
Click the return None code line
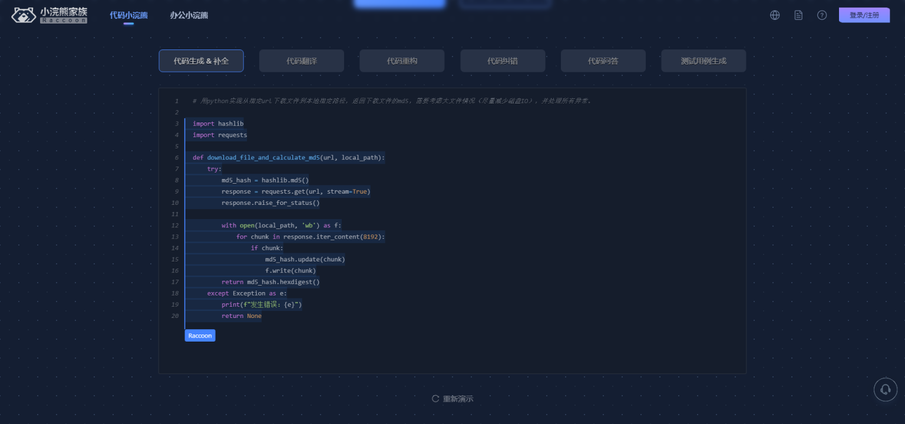241,316
